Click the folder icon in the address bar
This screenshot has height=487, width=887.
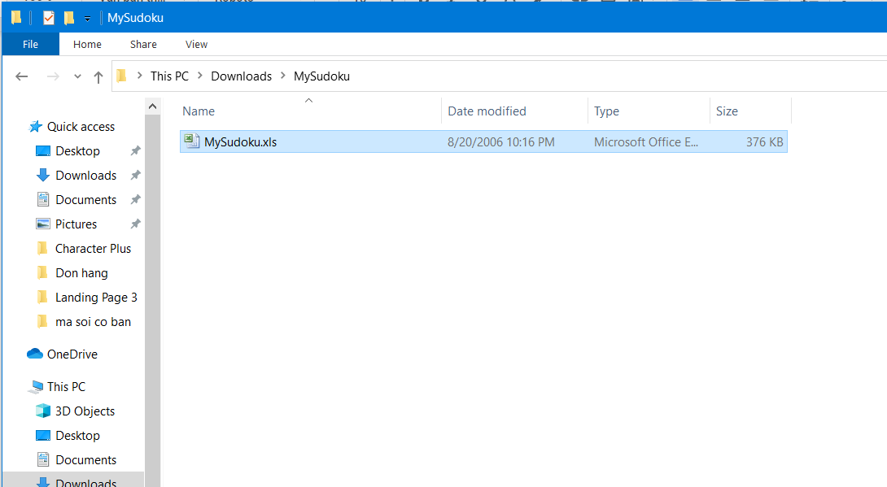point(123,76)
